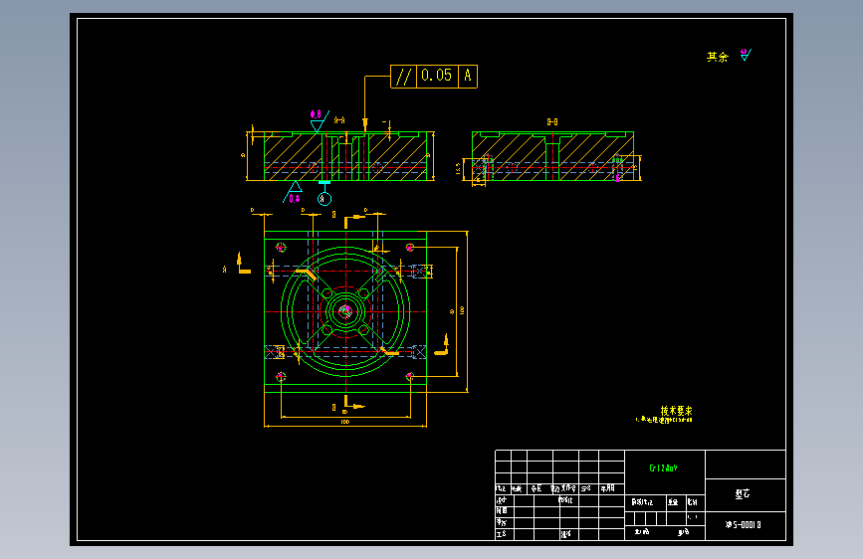
Task: Select the top B section cutting arrow
Action: [x=354, y=220]
